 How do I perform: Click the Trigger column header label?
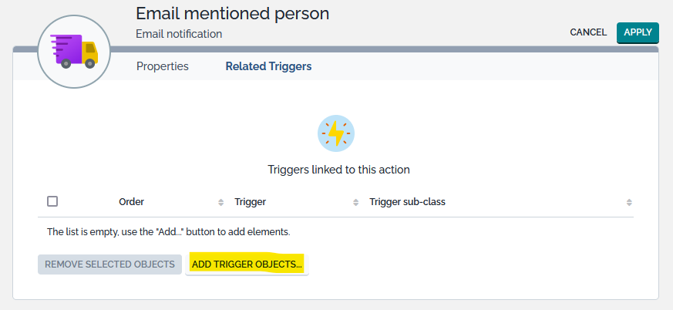tap(251, 202)
